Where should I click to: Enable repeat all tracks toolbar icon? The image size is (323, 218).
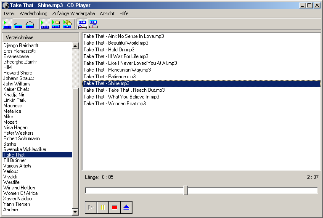(29, 24)
